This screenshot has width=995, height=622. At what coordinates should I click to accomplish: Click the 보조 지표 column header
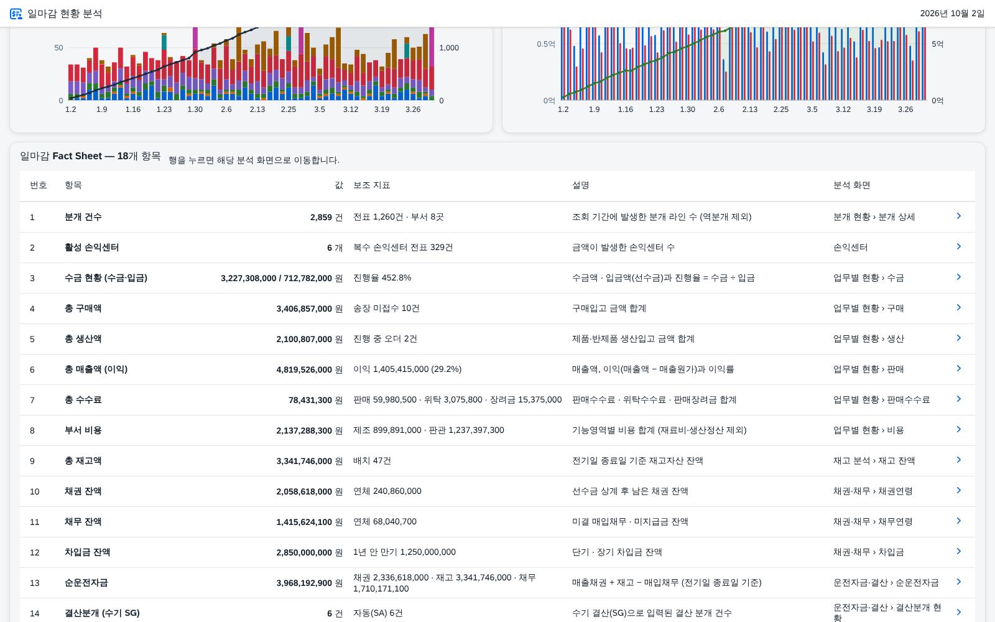click(x=372, y=185)
